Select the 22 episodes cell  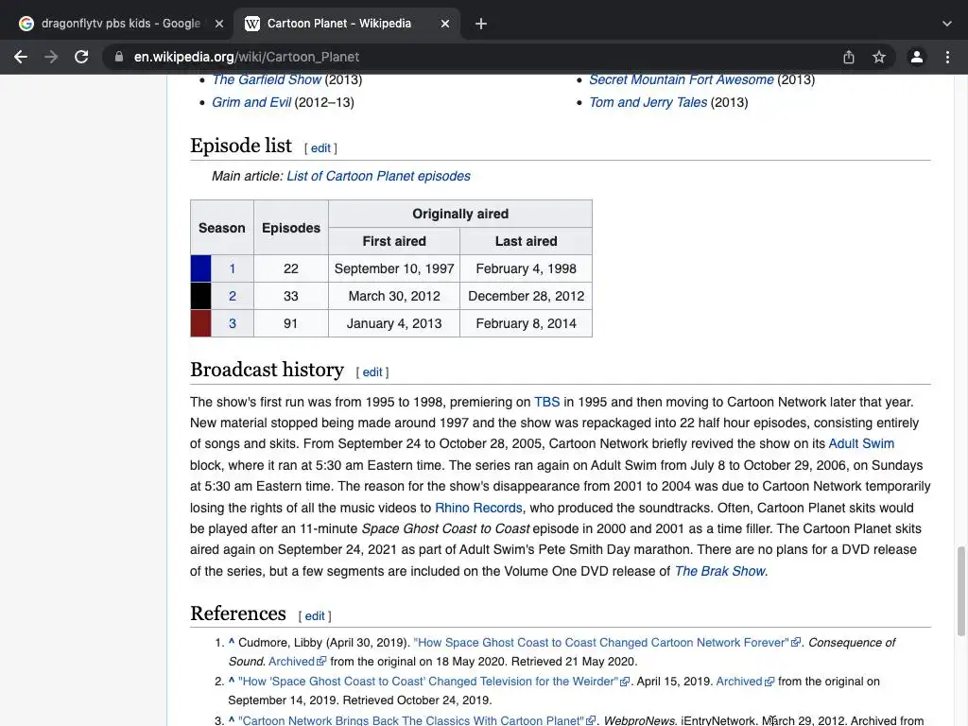click(x=291, y=268)
